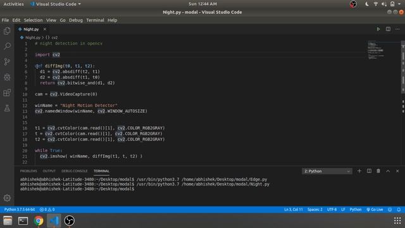The width and height of the screenshot is (405, 228).
Task: Open the Extensions view
Action: click(x=7, y=92)
